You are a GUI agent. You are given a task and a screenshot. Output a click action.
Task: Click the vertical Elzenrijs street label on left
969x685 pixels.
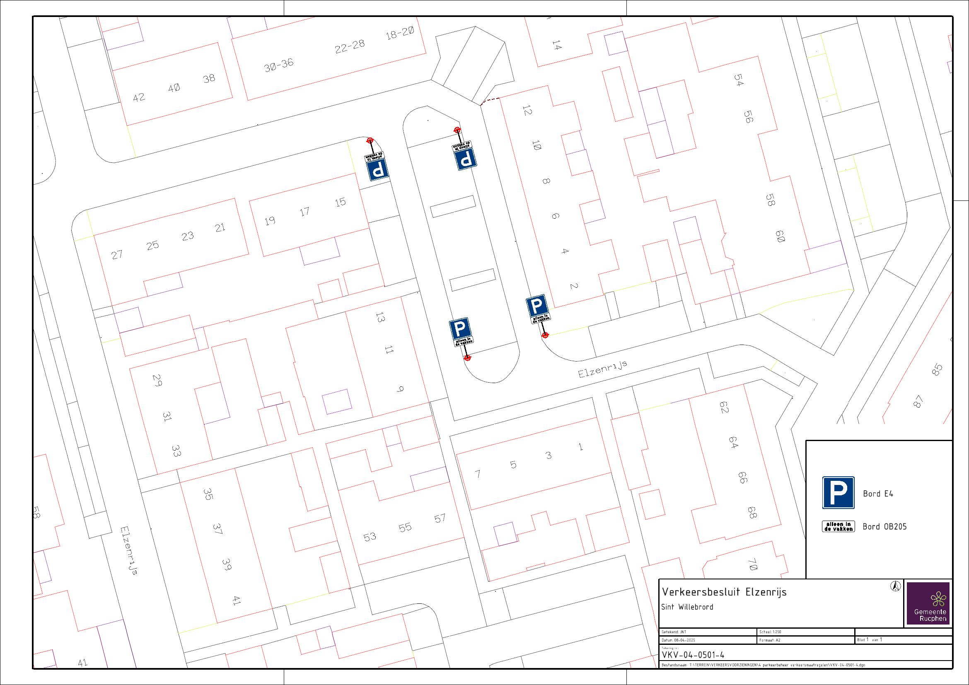pyautogui.click(x=130, y=550)
